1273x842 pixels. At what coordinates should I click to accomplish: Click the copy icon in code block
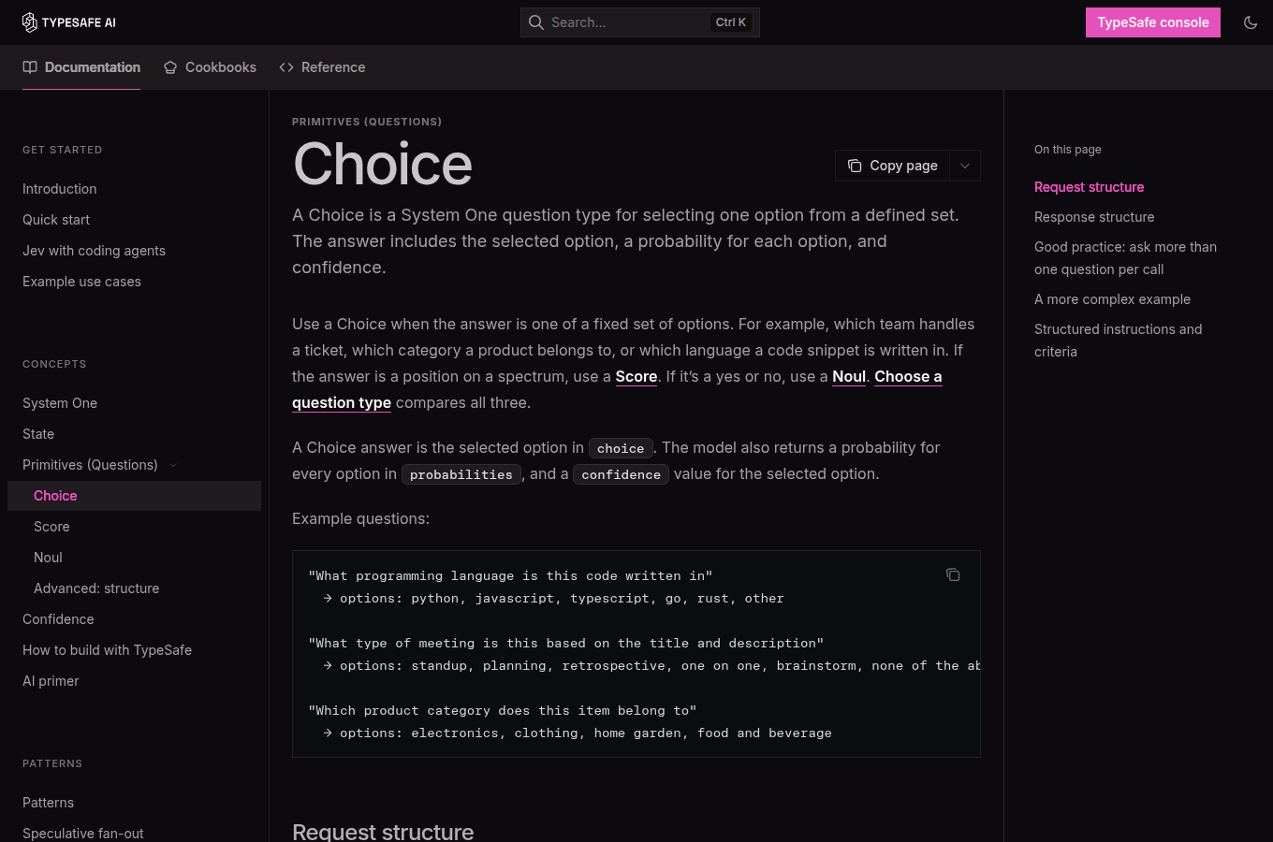point(953,574)
